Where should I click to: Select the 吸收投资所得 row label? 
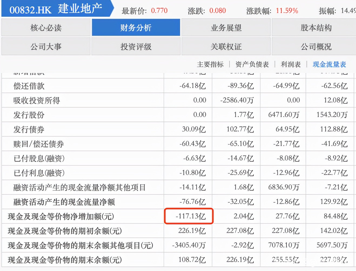(x=37, y=100)
